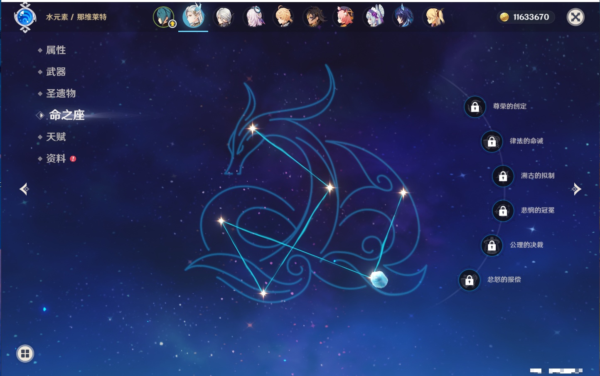Open the grid menu button at bottom-left

click(25, 354)
